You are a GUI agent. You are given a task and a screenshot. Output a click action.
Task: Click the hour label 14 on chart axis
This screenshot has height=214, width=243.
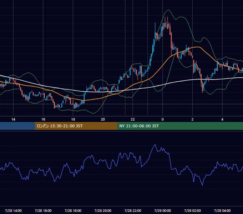13,119
